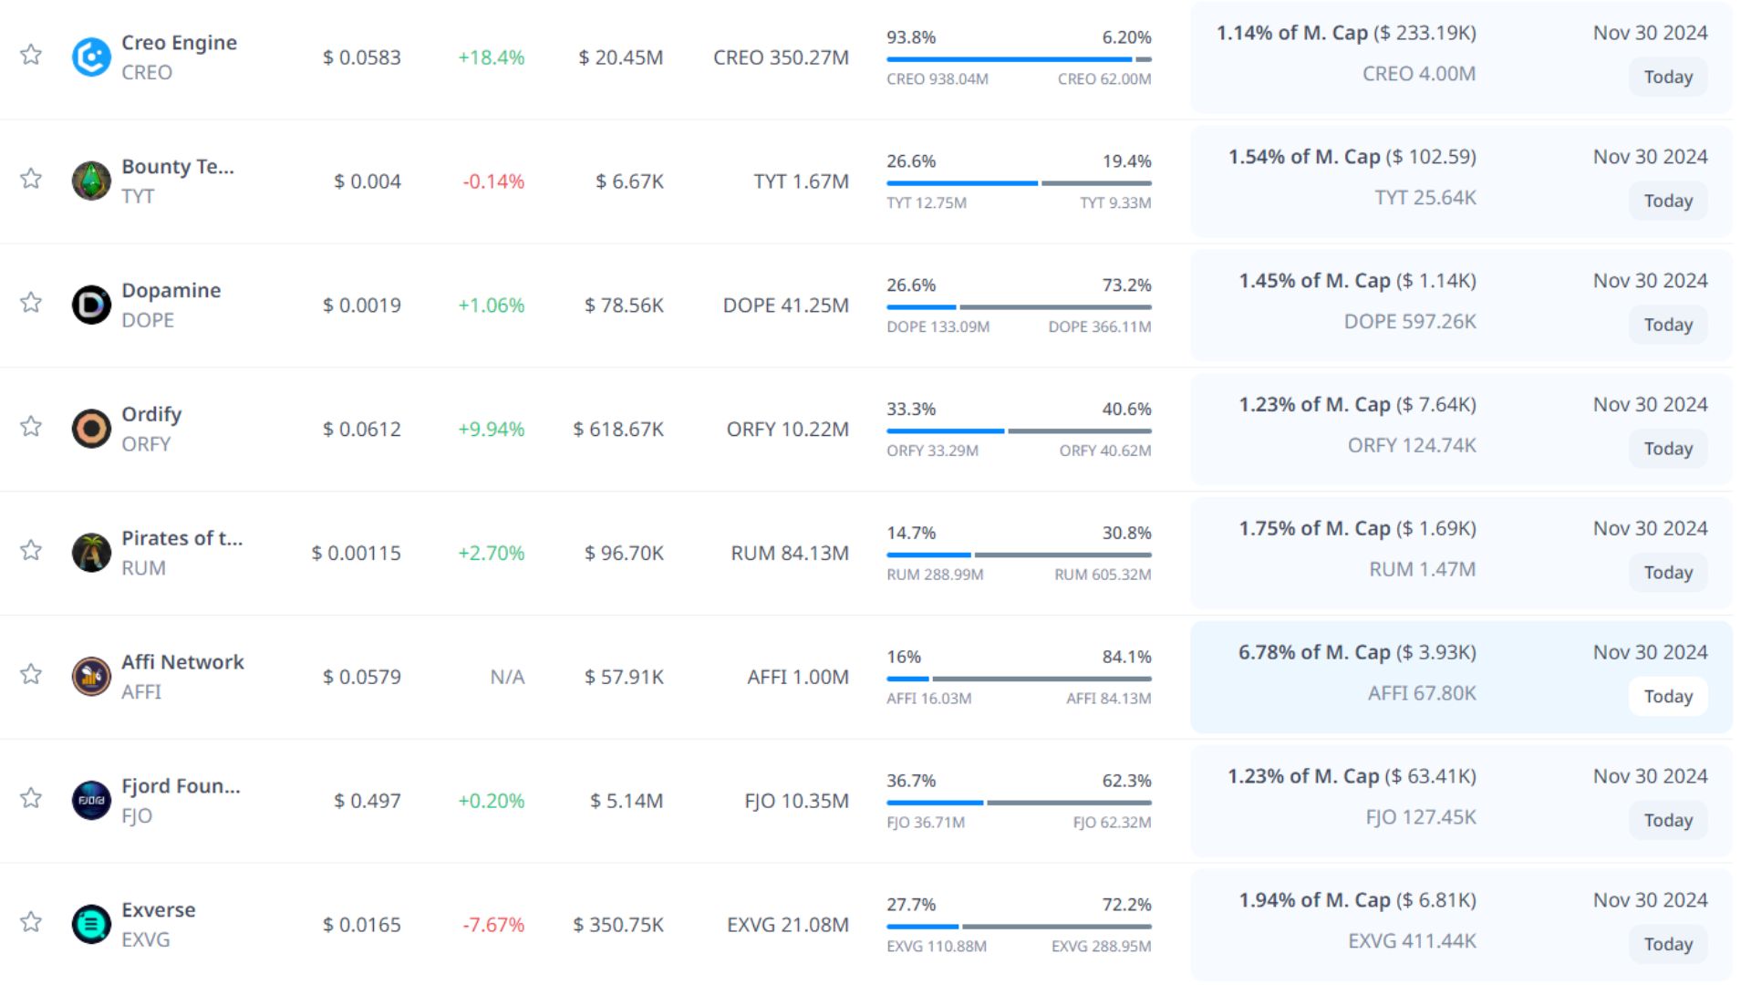The width and height of the screenshot is (1751, 985).
Task: Click Today badge in Affi Network row
Action: pyautogui.click(x=1667, y=697)
